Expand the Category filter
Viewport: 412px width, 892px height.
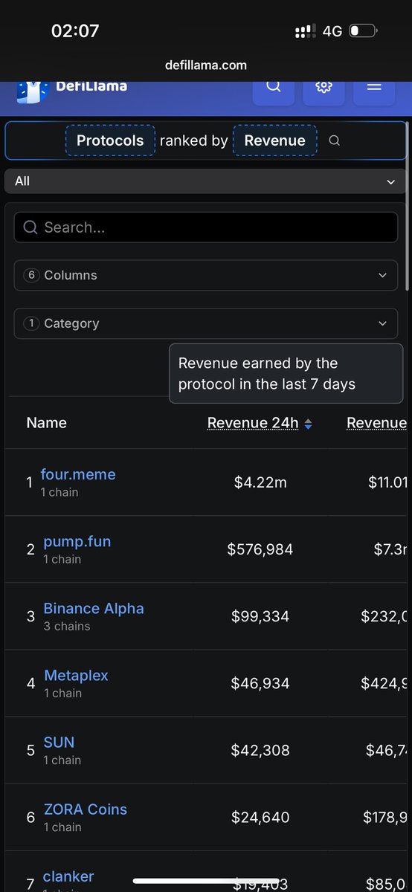point(206,323)
